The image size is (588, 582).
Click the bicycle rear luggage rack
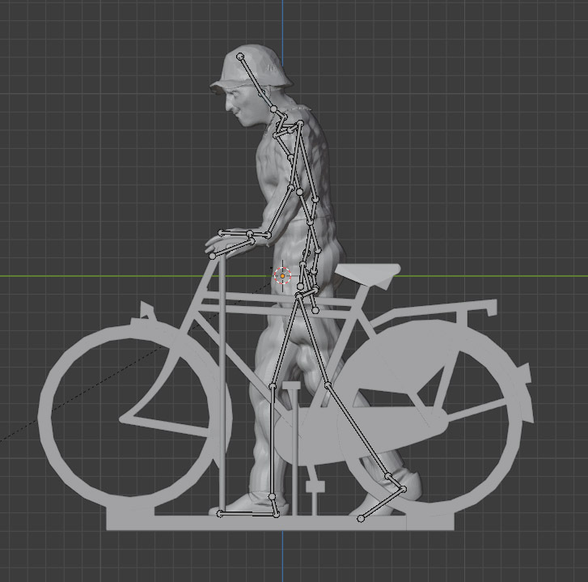(x=453, y=312)
